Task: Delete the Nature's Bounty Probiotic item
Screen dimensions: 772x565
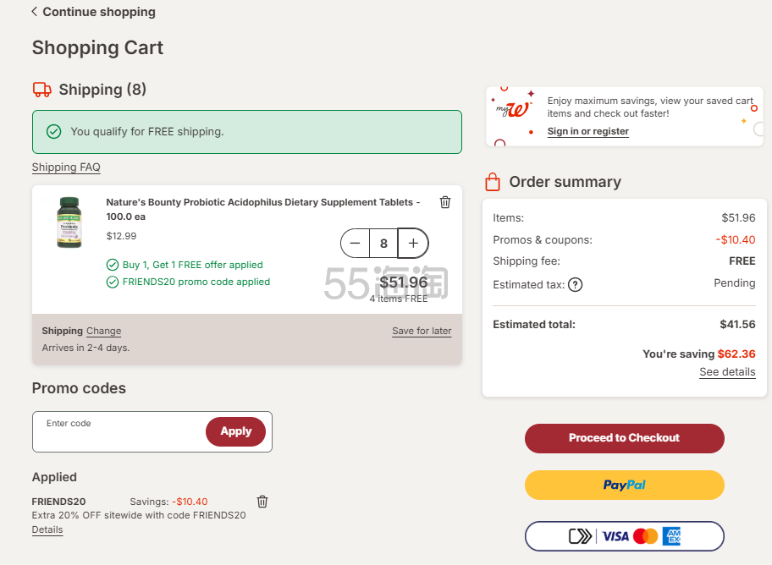Action: (445, 202)
